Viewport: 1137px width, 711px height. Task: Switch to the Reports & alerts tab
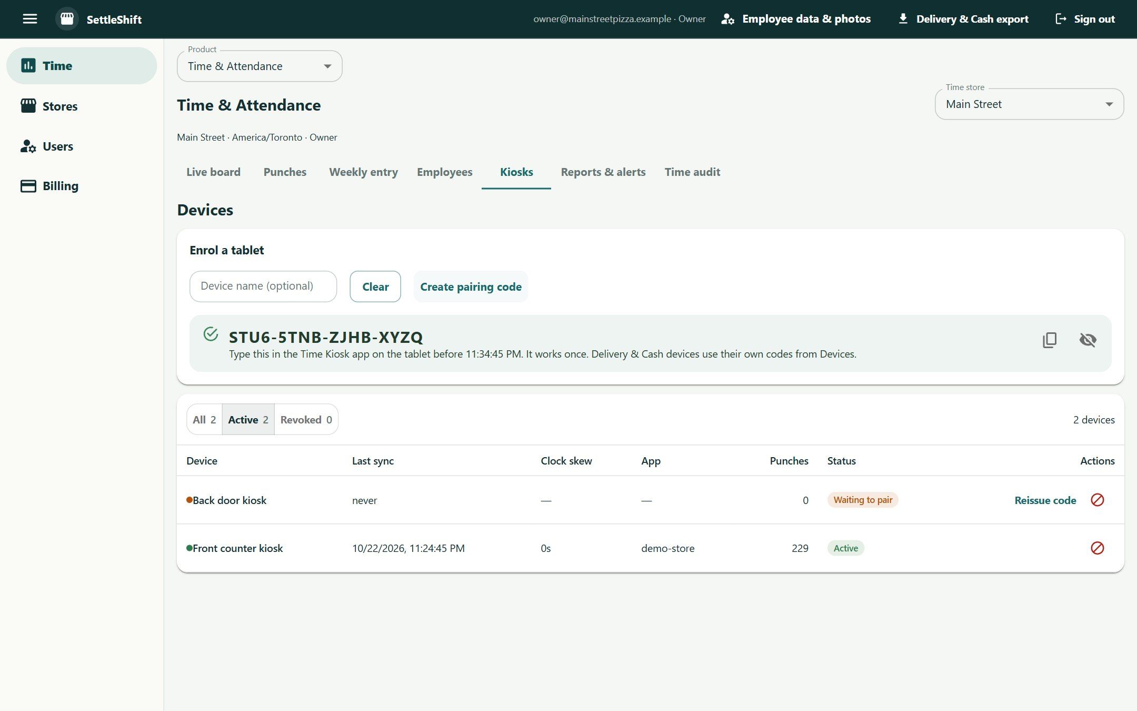pyautogui.click(x=603, y=172)
